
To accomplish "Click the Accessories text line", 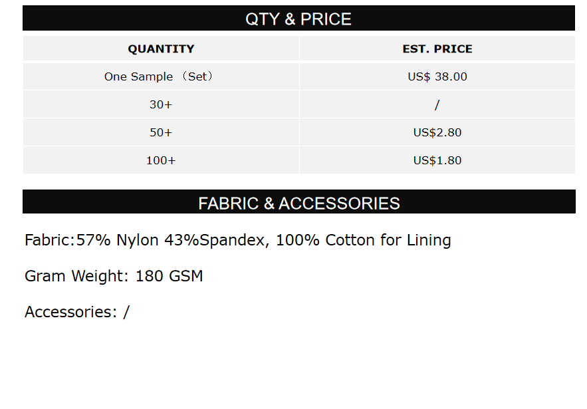I will click(76, 312).
